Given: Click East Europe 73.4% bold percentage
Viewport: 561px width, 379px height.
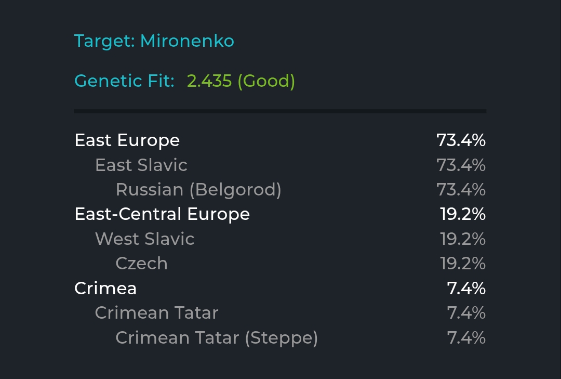Looking at the screenshot, I should click(x=461, y=140).
